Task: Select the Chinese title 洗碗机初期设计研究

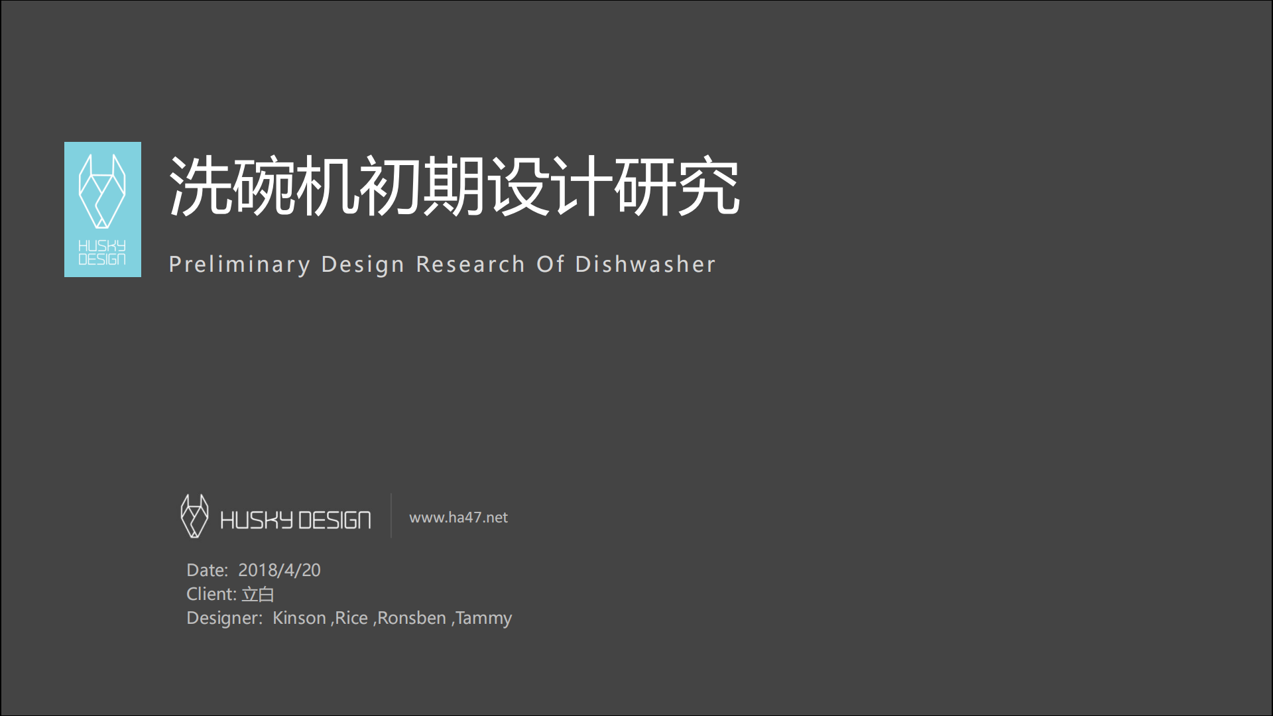Action: click(454, 186)
